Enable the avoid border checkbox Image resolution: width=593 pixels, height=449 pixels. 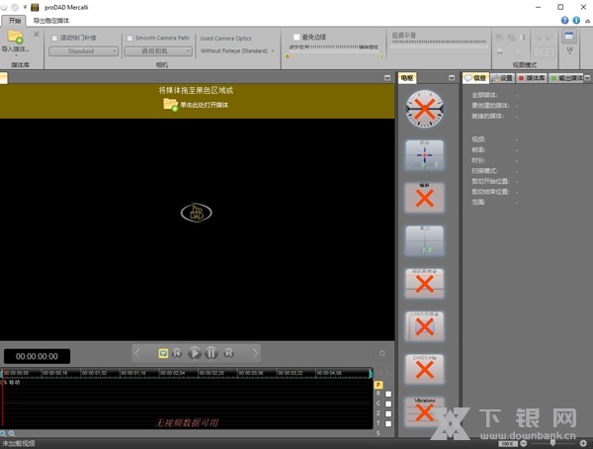(x=296, y=38)
